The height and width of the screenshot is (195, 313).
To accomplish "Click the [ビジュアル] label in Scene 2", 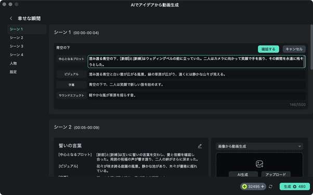I will coord(68,166).
